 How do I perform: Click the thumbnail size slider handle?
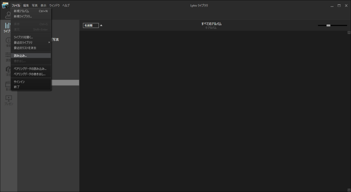point(328,25)
